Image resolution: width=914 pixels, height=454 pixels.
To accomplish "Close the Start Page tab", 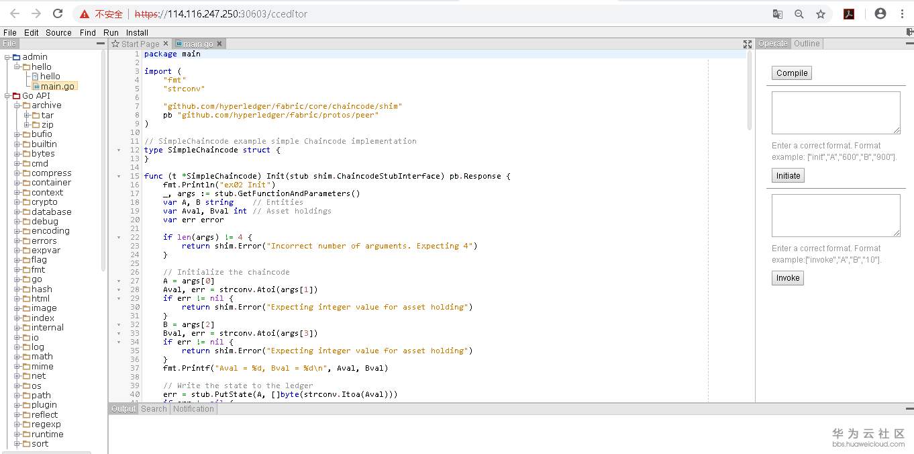I will tap(166, 44).
